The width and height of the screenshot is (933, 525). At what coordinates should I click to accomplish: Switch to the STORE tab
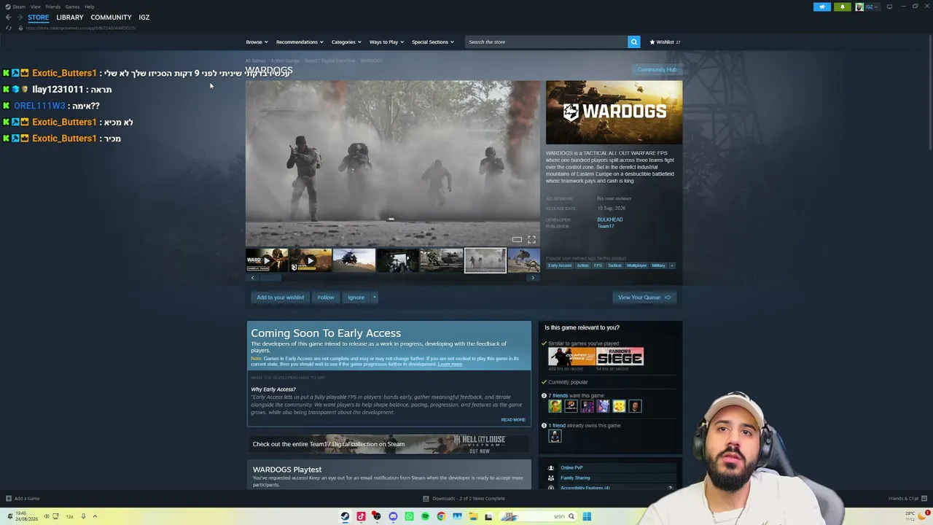[39, 17]
